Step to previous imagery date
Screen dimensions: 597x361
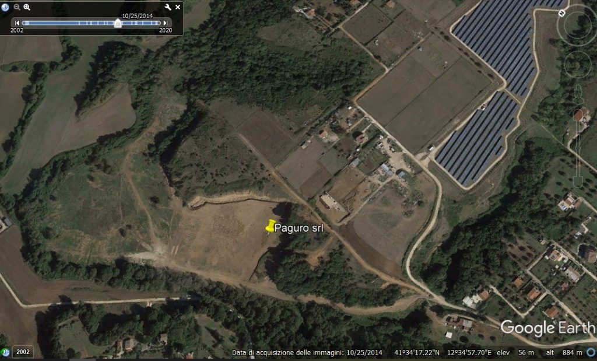pyautogui.click(x=17, y=23)
